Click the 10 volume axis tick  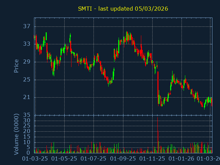(27, 142)
